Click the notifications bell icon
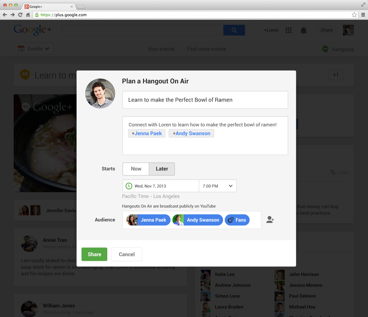This screenshot has width=368, height=317. click(303, 30)
